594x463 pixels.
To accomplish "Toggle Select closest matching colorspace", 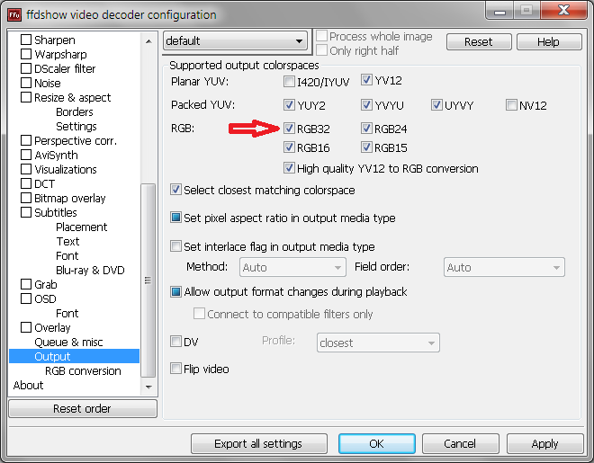I will tap(175, 190).
